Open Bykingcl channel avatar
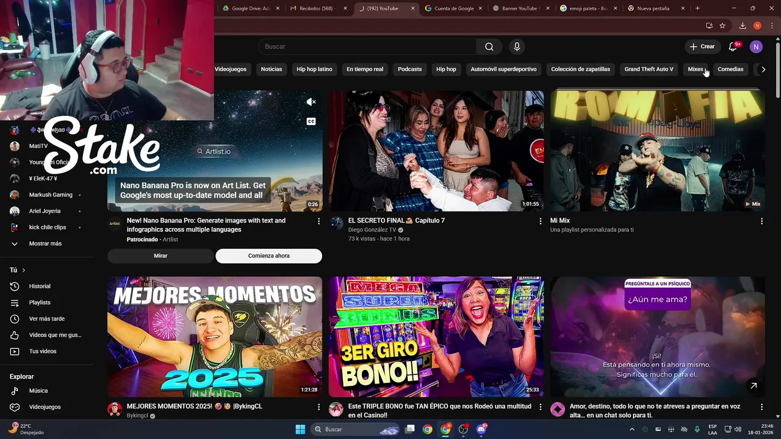 (115, 409)
